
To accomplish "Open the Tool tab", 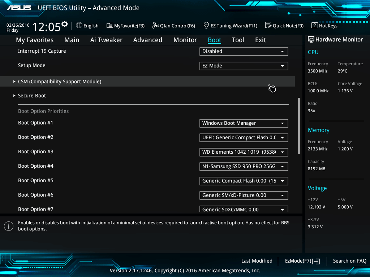I will click(x=238, y=40).
